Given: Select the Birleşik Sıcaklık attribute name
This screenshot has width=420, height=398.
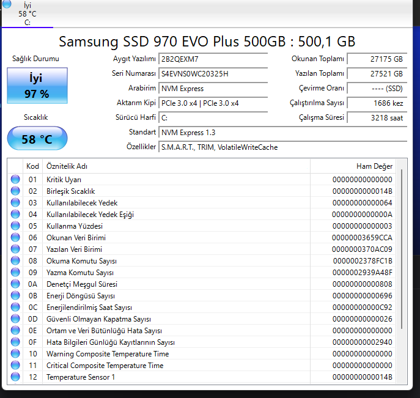Looking at the screenshot, I should tap(71, 191).
